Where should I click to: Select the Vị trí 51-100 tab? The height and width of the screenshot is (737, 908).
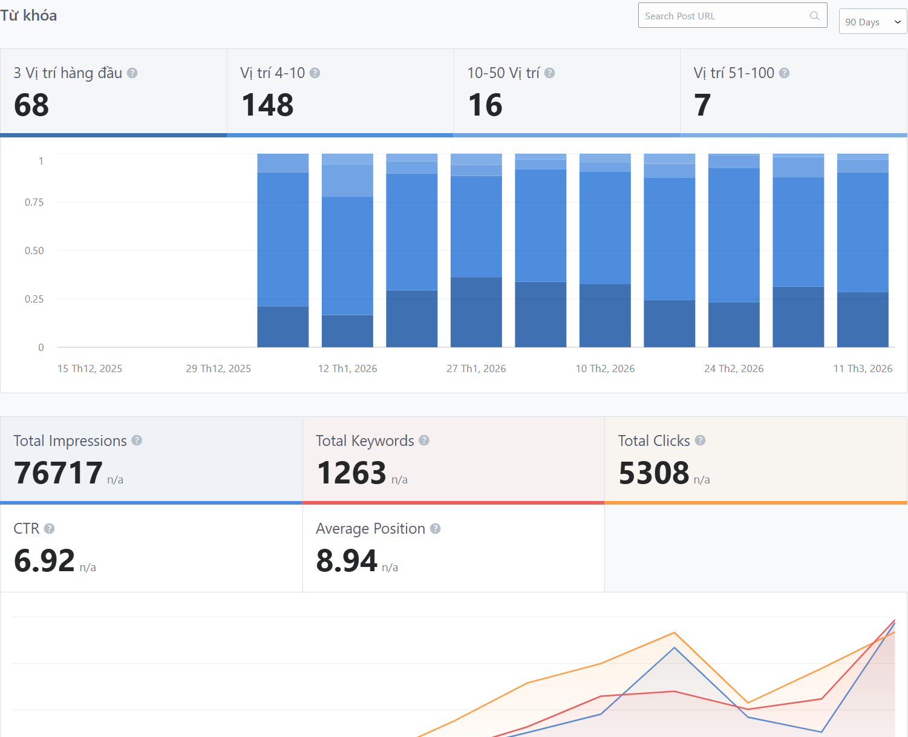[x=794, y=92]
